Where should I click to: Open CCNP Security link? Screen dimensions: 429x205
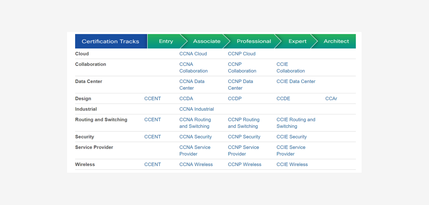click(x=244, y=137)
